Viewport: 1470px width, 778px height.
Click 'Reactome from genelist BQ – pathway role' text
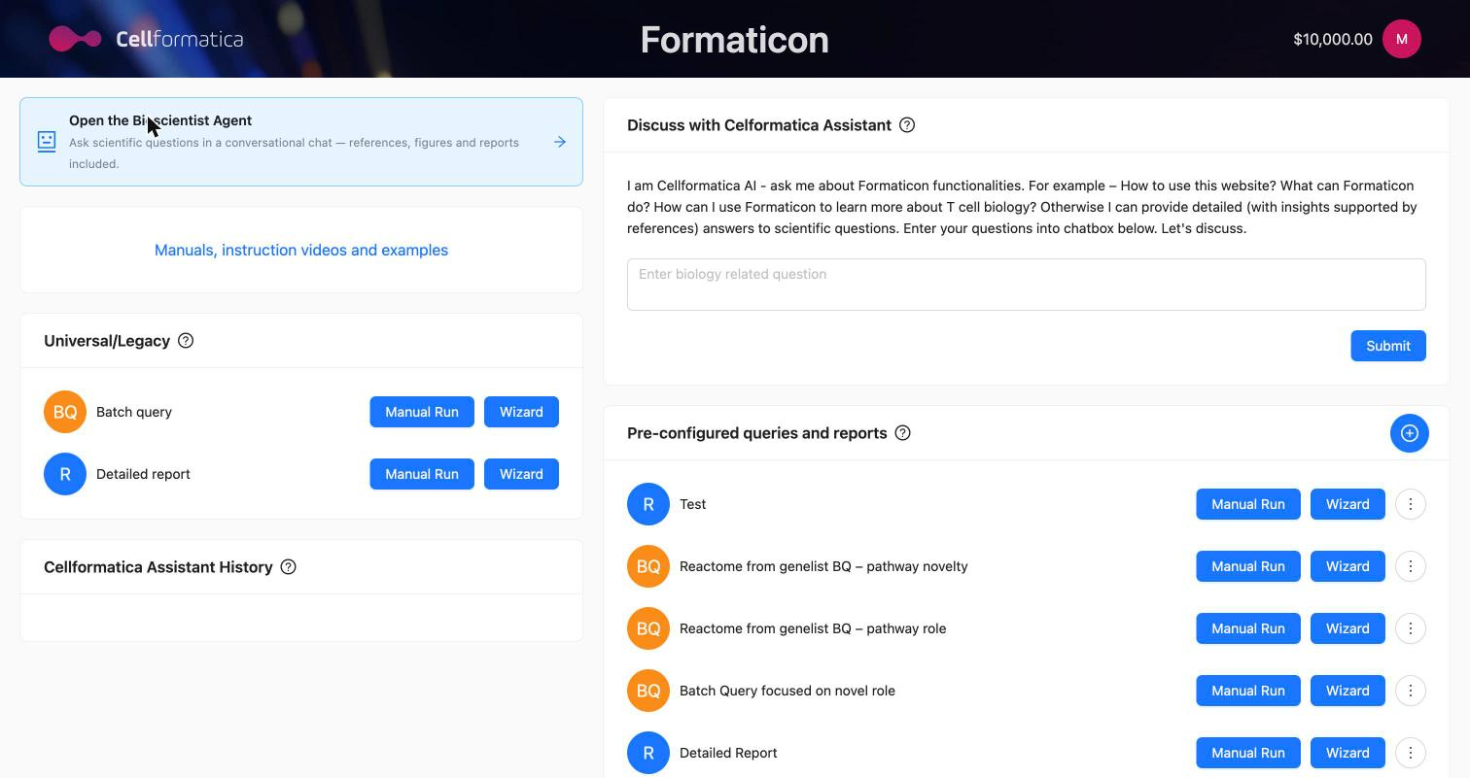coord(813,628)
